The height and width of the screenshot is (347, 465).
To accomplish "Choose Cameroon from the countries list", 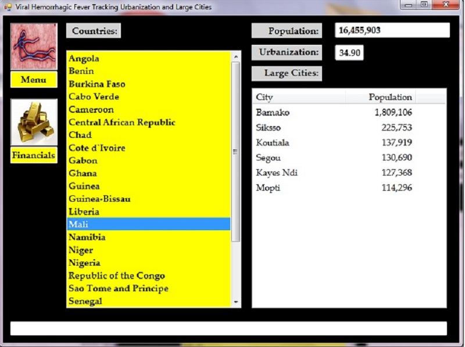I will tap(91, 109).
